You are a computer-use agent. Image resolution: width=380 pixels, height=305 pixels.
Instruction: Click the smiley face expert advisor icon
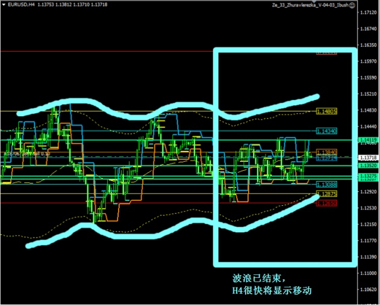[353, 5]
